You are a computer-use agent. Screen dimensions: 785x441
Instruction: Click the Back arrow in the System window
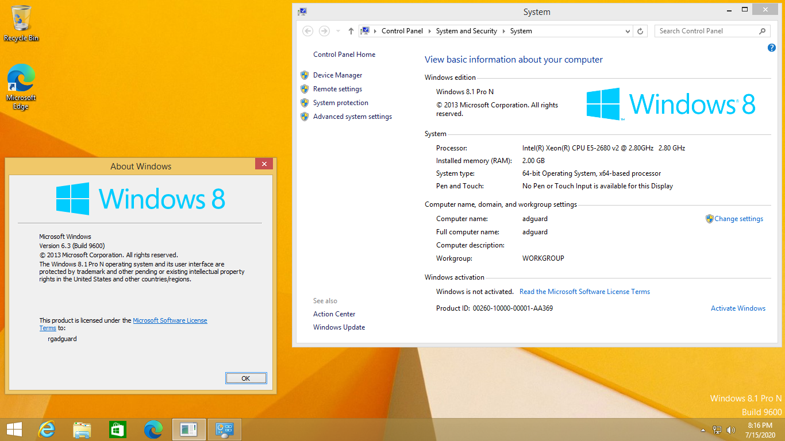(307, 31)
